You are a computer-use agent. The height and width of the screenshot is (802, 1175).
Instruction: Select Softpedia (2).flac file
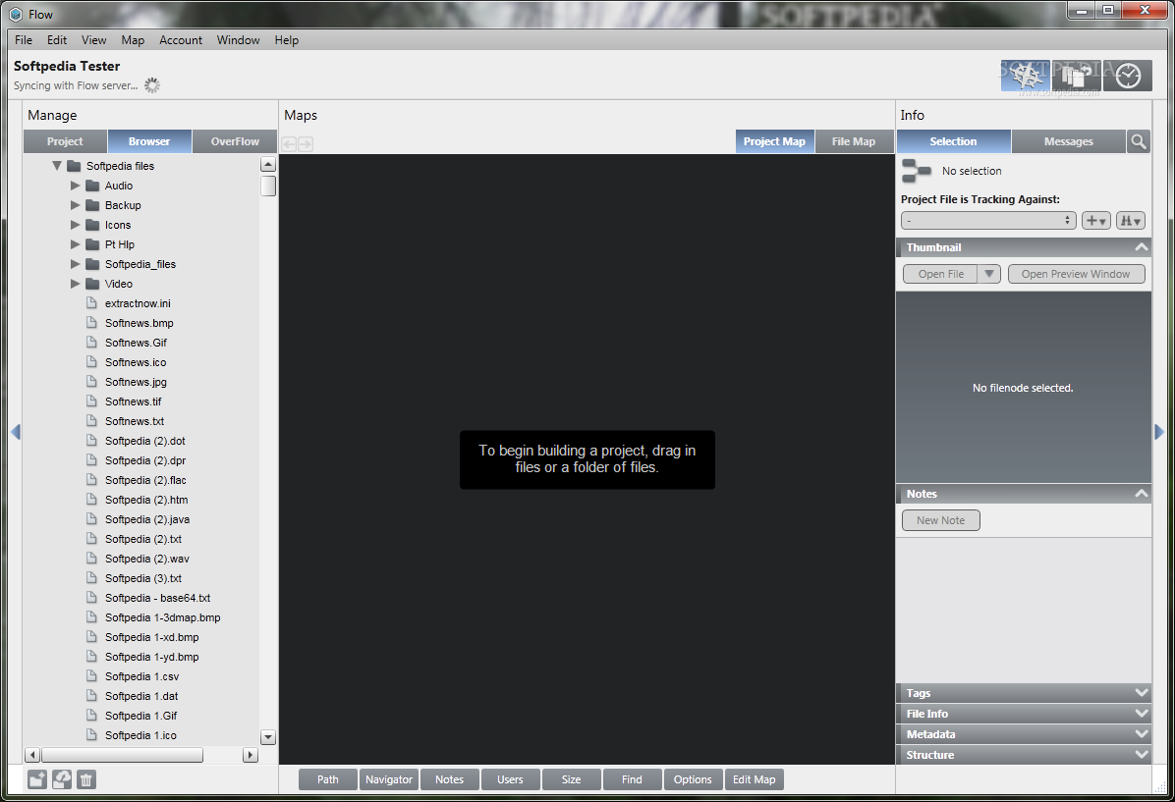tap(145, 480)
